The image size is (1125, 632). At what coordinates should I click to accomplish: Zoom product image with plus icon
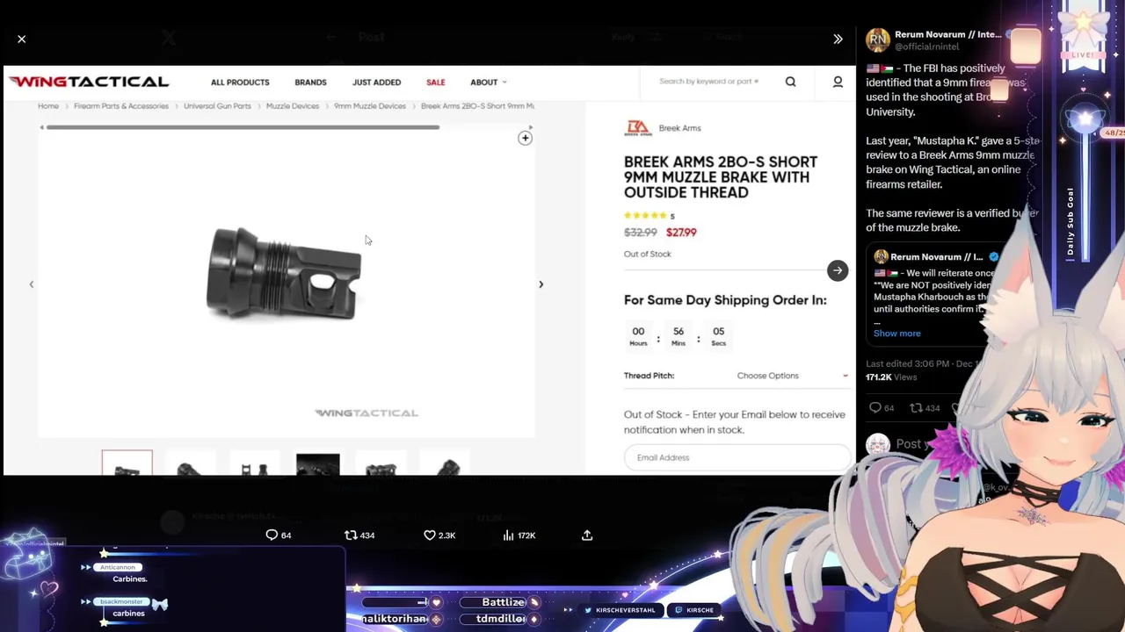pos(525,138)
